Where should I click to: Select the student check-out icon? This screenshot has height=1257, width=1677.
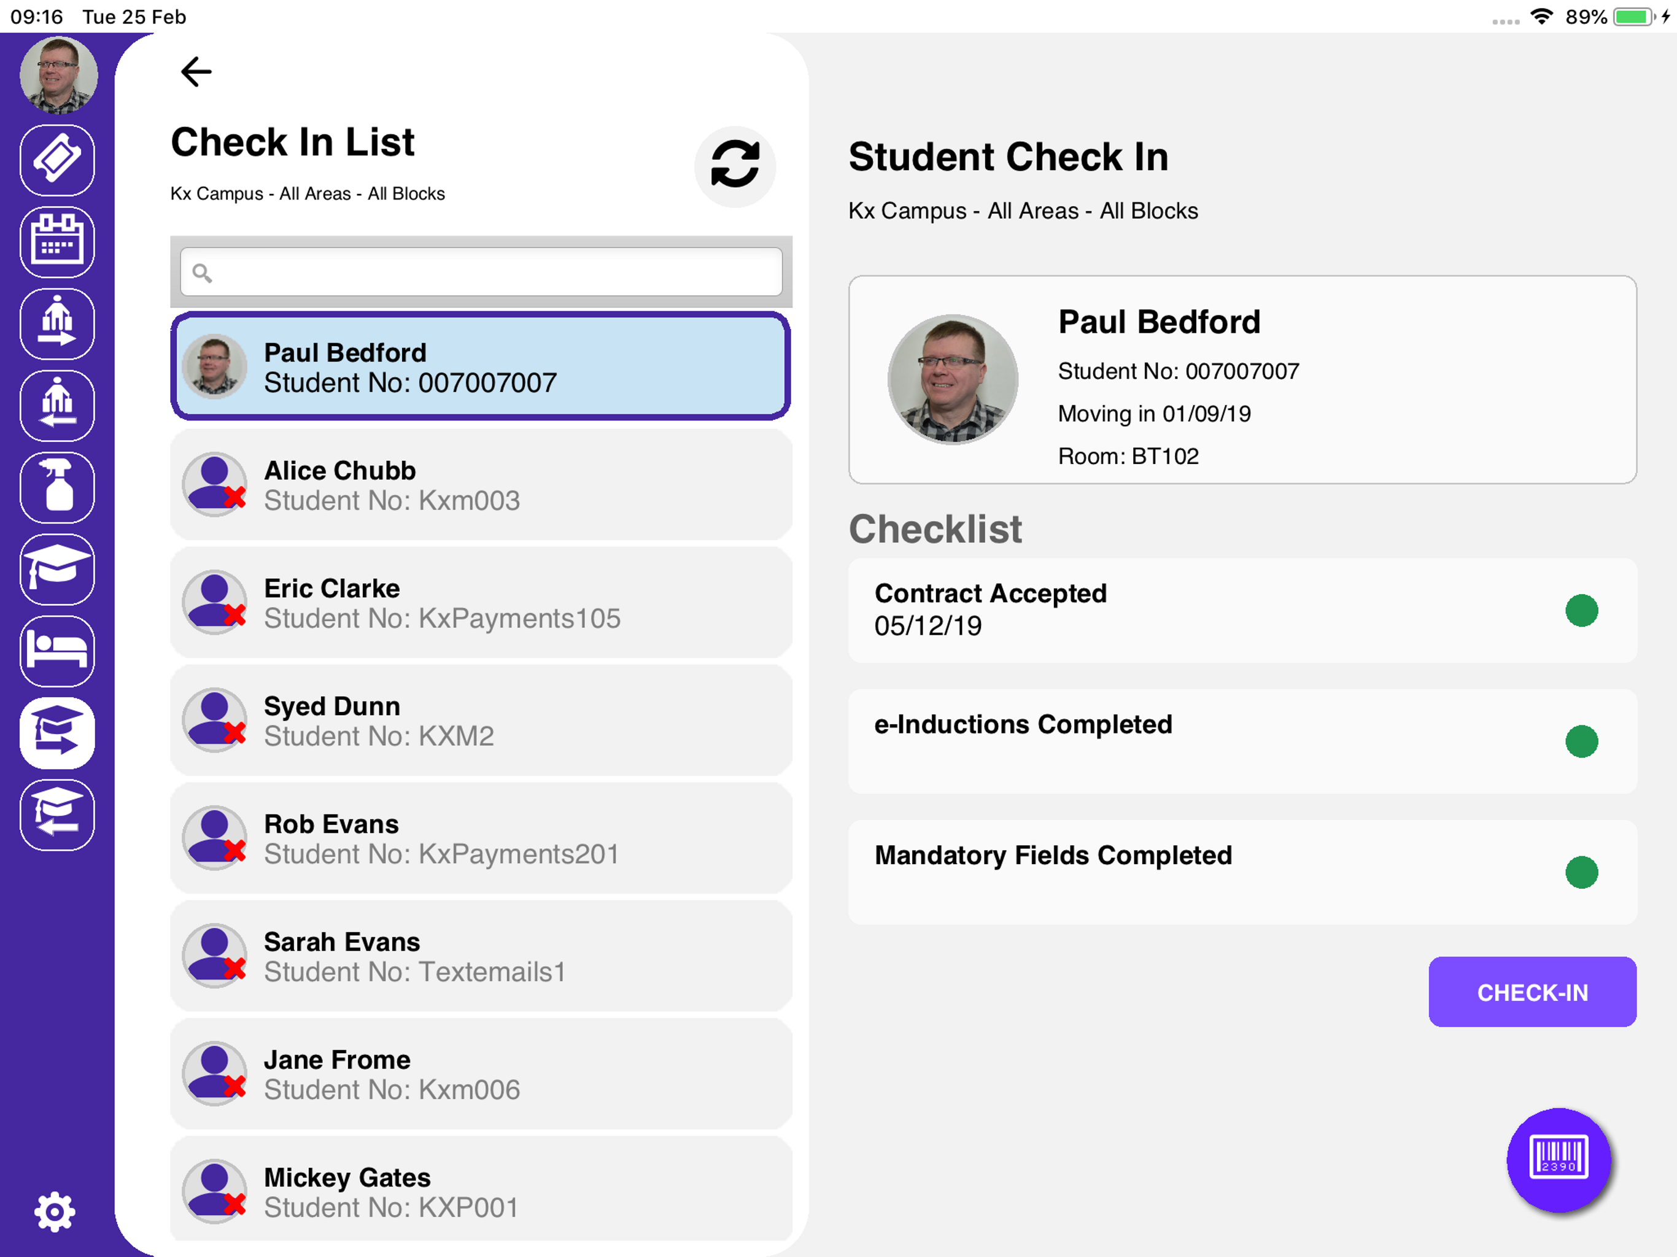coord(58,815)
